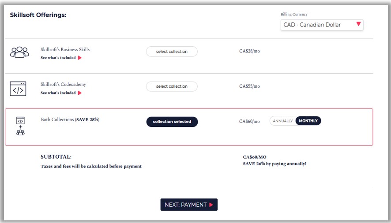Click the red arrow beside Business Skills' included link

[80, 58]
